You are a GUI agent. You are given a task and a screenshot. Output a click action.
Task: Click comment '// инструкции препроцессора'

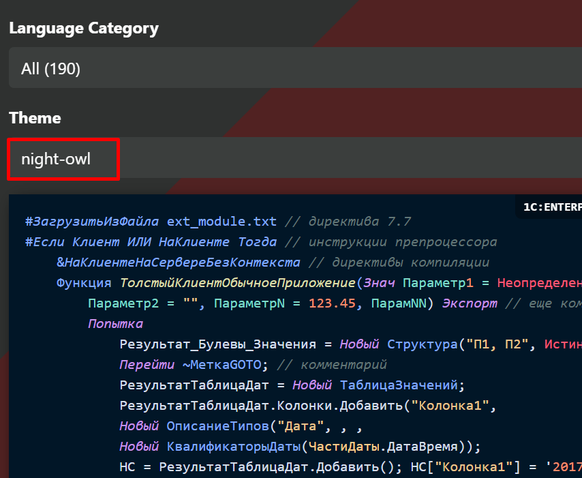[x=391, y=242]
